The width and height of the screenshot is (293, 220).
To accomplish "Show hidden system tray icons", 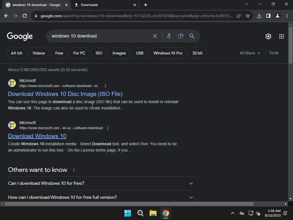I will pos(233,213).
